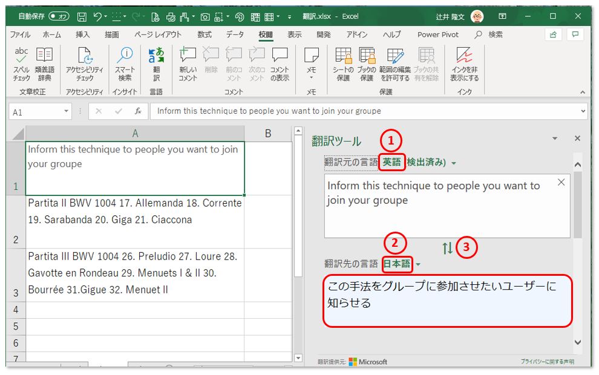Click the source translation text box
The width and height of the screenshot is (599, 375).
pyautogui.click(x=447, y=206)
